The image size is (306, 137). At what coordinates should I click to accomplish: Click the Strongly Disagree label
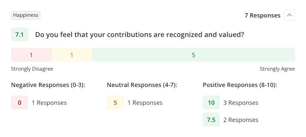coord(32,69)
